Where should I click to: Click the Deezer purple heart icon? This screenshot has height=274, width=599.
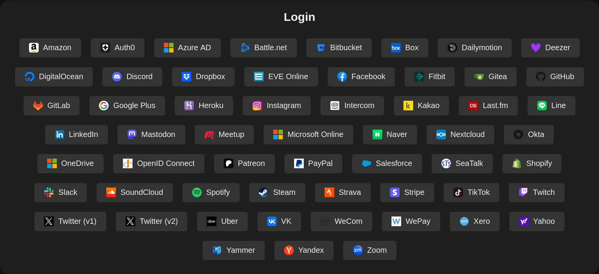(x=536, y=48)
